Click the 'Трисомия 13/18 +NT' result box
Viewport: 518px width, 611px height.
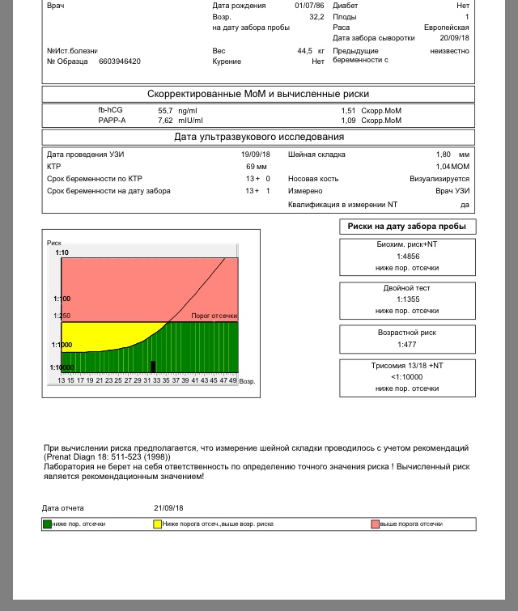406,376
